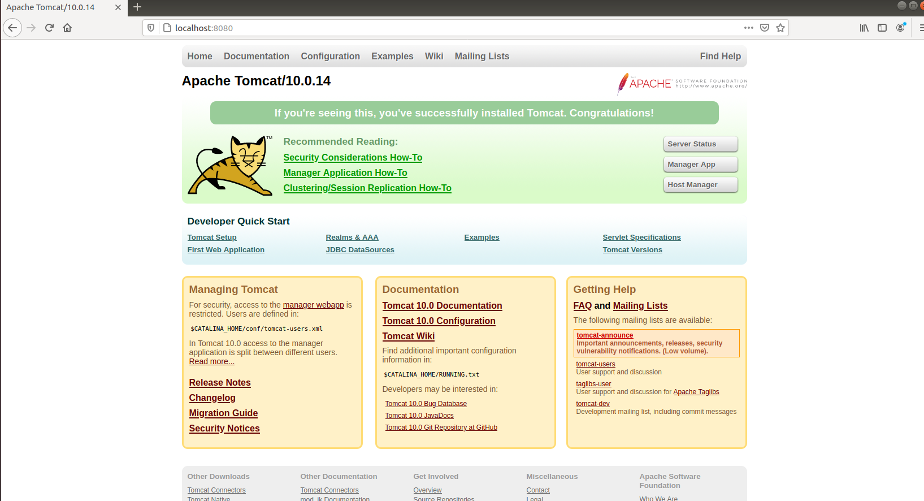Open Tomcat 10.0 Bug Database link
The width and height of the screenshot is (924, 501).
click(426, 404)
